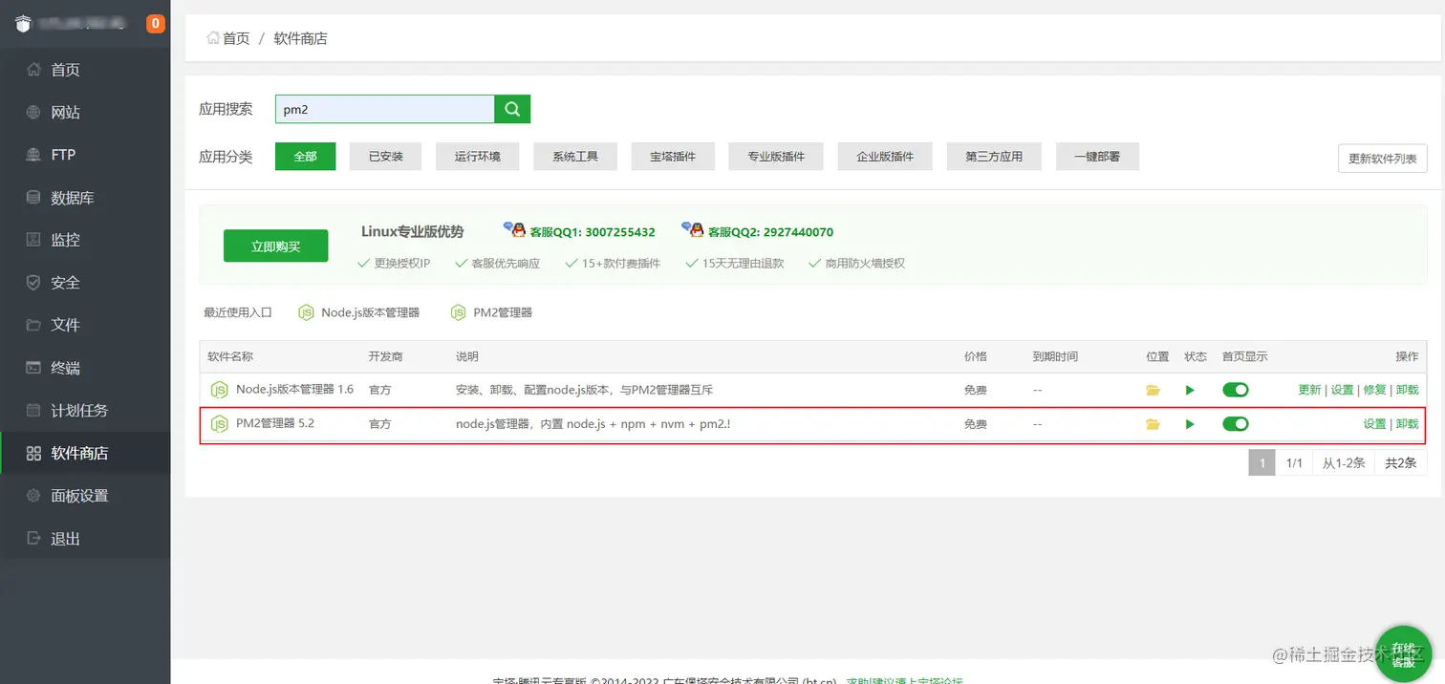This screenshot has width=1445, height=684.
Task: Click status play icon for Node.js版本管理器
Action: click(1190, 390)
